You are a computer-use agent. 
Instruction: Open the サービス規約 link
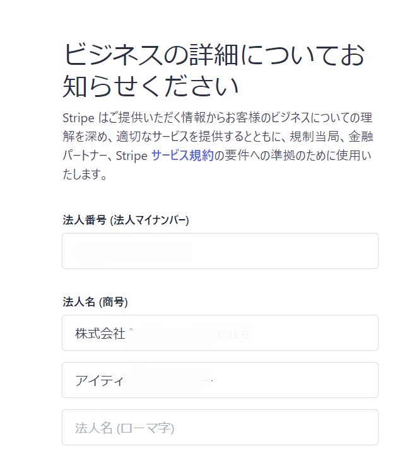tap(182, 156)
